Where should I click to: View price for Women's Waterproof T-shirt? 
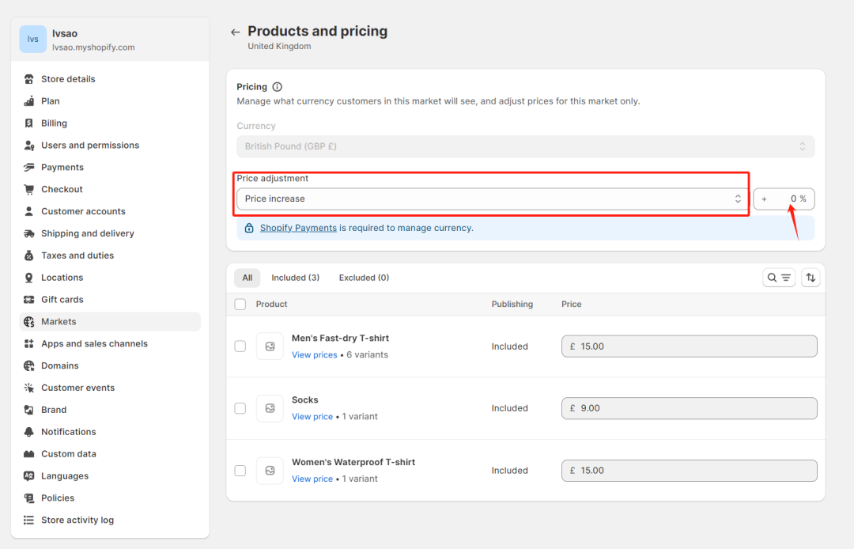(312, 479)
